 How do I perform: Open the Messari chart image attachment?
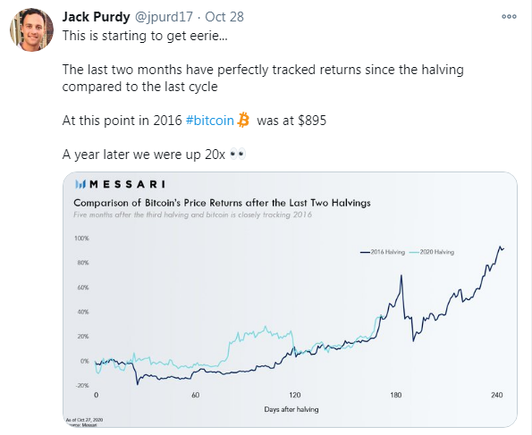click(x=290, y=299)
